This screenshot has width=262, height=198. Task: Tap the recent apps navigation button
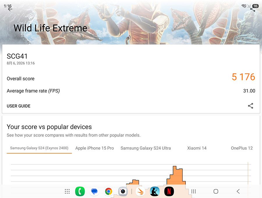pyautogui.click(x=194, y=191)
